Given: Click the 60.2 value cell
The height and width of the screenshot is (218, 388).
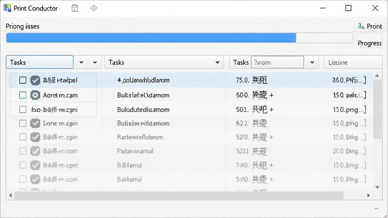Looking at the screenshot, I should (242, 123).
